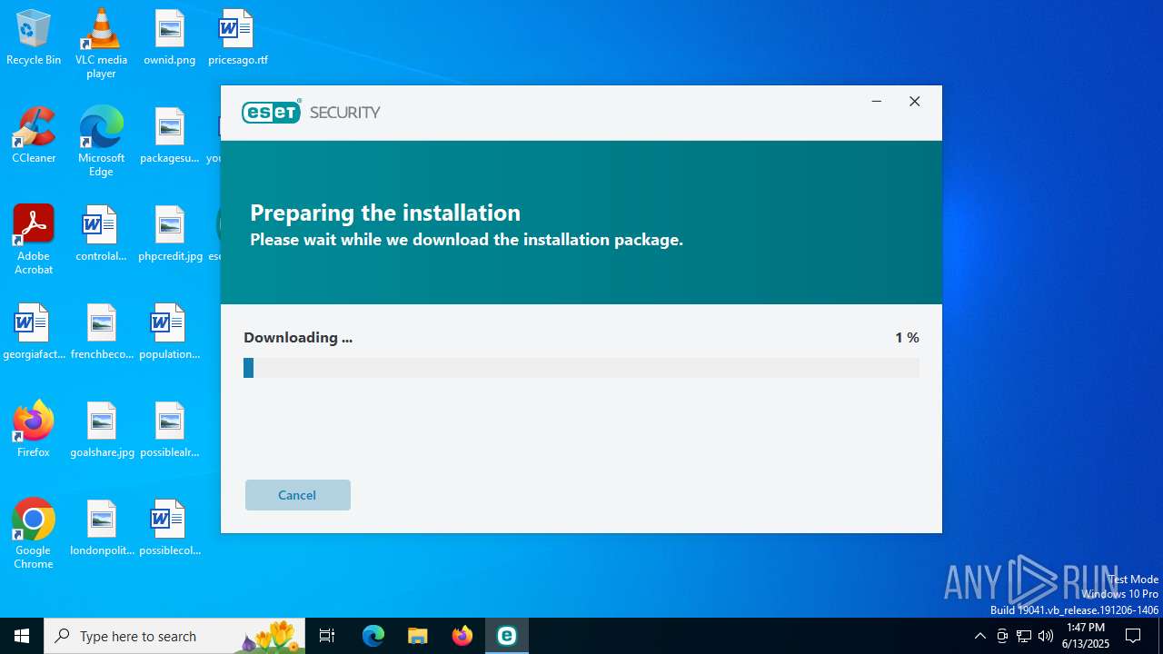Select the population... Word document icon
The width and height of the screenshot is (1163, 654).
170,332
